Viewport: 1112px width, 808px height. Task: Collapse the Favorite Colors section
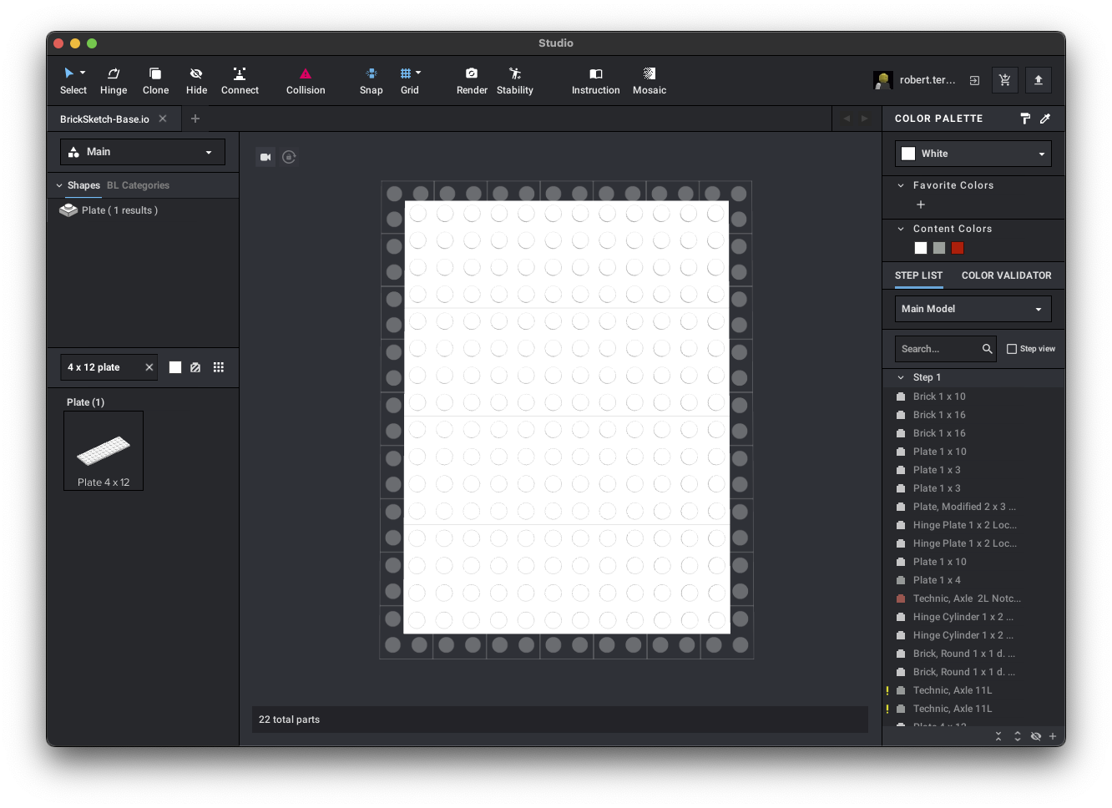[x=901, y=185]
